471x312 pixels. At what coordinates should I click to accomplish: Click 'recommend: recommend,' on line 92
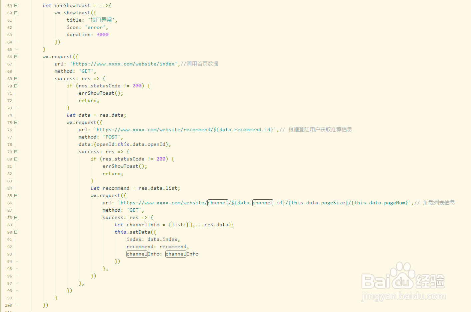point(158,247)
